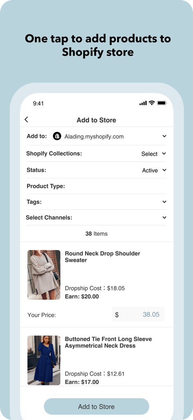Tap the cellular signal status icon
This screenshot has height=420, width=193.
click(143, 103)
